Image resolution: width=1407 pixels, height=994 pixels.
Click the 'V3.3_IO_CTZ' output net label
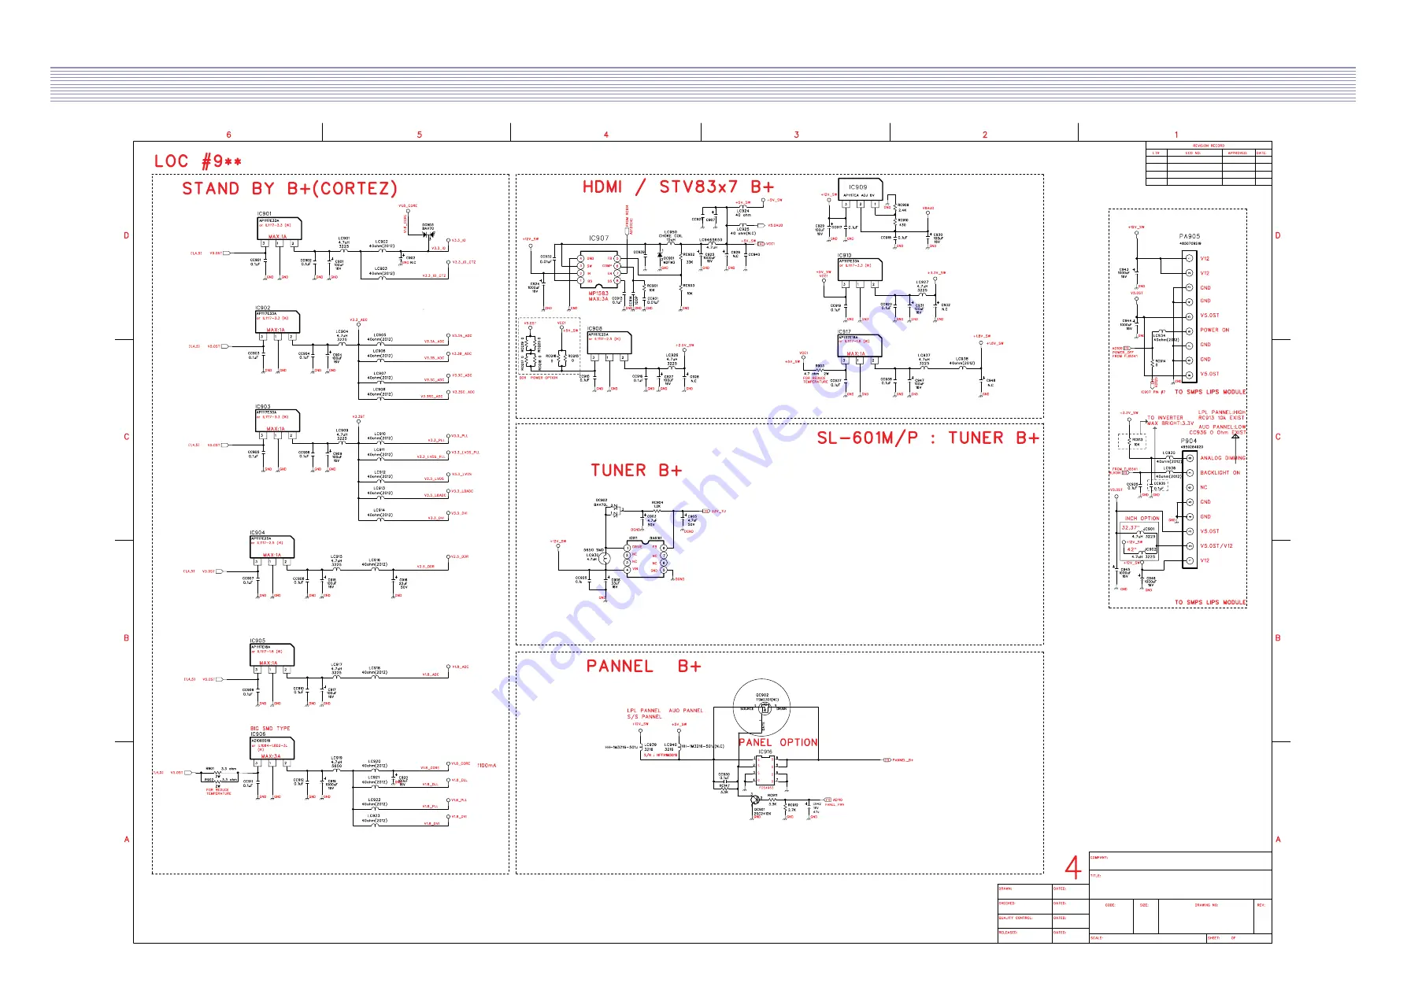pyautogui.click(x=464, y=263)
